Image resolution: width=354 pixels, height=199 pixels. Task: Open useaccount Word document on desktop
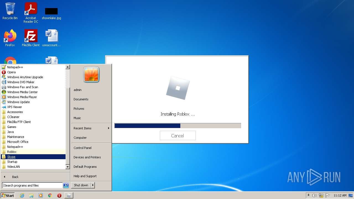coord(51,38)
